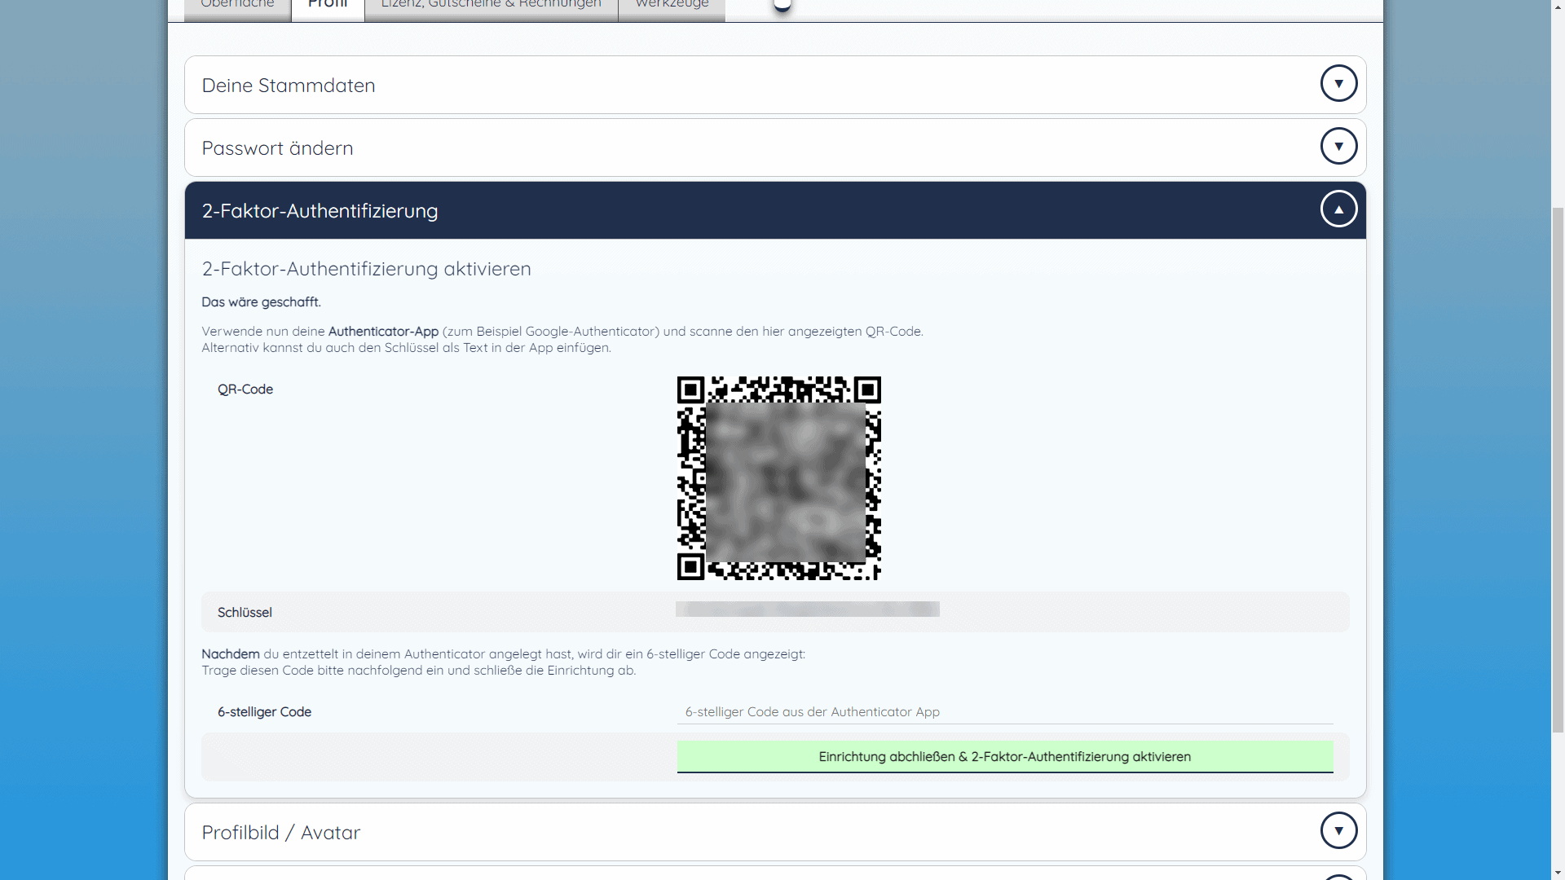Viewport: 1565px width, 880px height.
Task: Click the 2-Faktor-Authentifizierung header title
Action: (x=320, y=211)
